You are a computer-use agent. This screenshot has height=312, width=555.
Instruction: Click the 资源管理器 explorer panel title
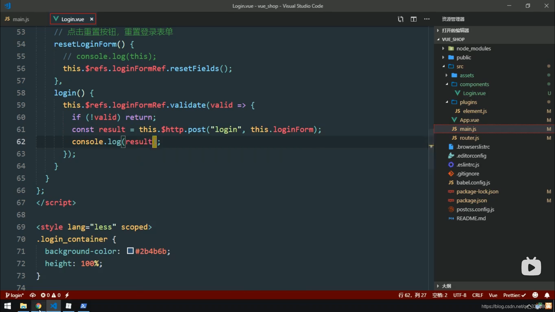coord(453,19)
